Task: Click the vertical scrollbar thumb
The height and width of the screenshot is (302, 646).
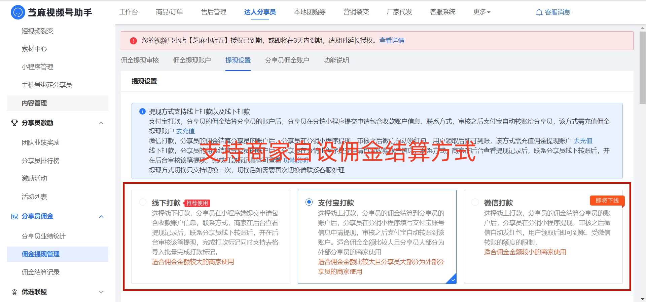Action: point(642,68)
